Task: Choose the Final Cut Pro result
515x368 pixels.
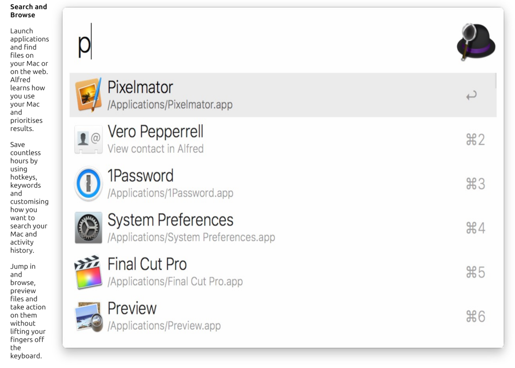Action: click(147, 264)
